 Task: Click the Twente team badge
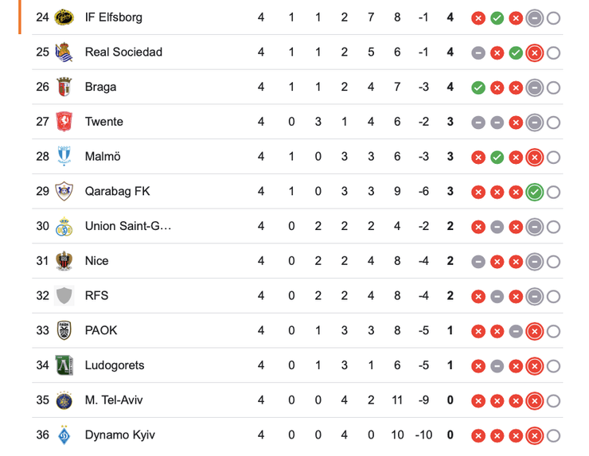click(x=64, y=122)
